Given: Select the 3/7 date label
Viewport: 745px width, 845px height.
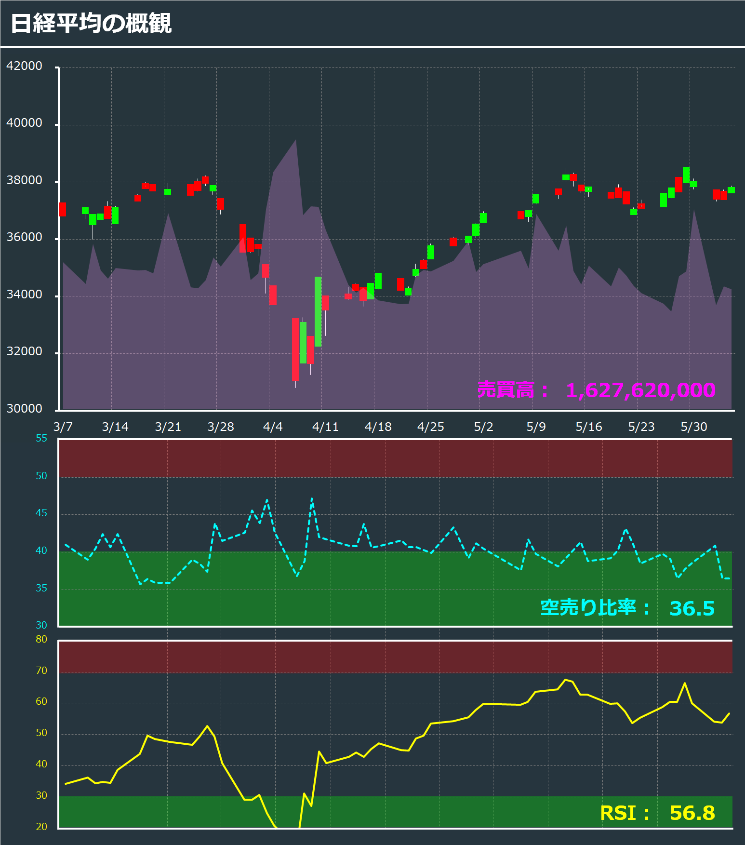Looking at the screenshot, I should coord(63,427).
